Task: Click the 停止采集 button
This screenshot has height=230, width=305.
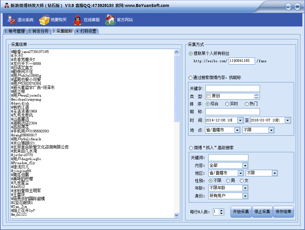Action: click(262, 212)
